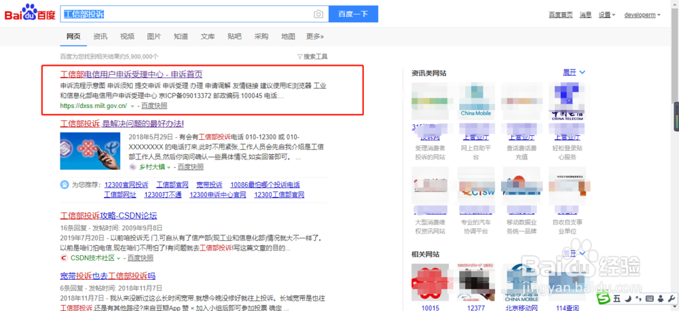The width and height of the screenshot is (679, 311).
Task: Click the 12377 related site link
Action: click(x=475, y=308)
